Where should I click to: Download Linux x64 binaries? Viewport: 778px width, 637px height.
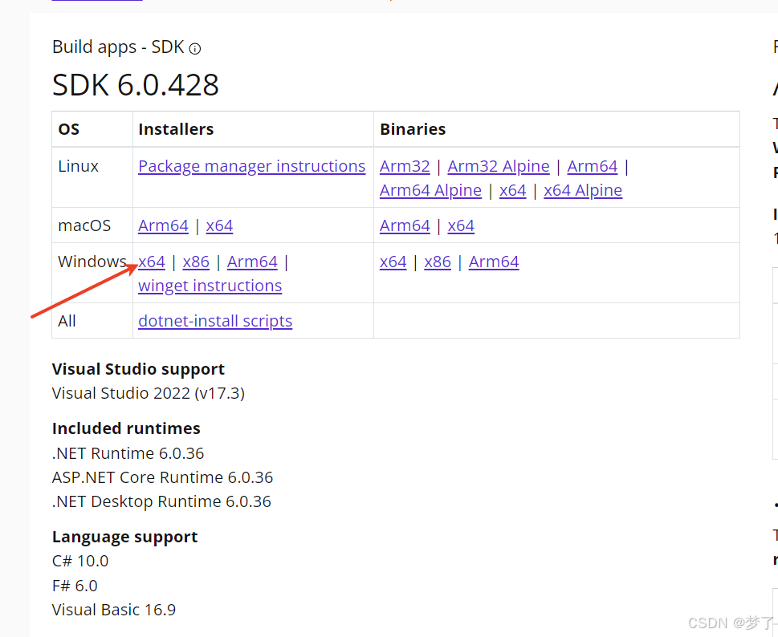512,190
